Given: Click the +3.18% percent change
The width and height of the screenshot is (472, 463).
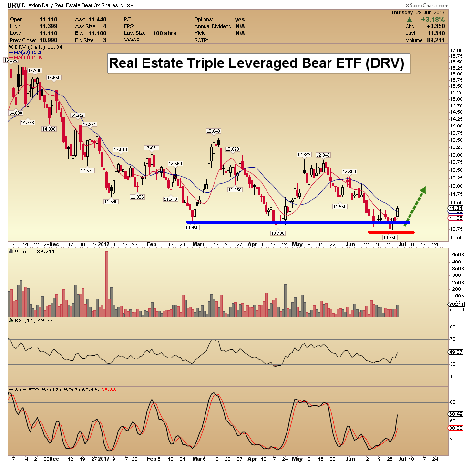Looking at the screenshot, I should click(433, 20).
